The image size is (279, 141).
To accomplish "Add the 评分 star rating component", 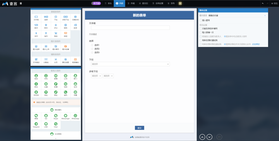I will tap(56, 26).
